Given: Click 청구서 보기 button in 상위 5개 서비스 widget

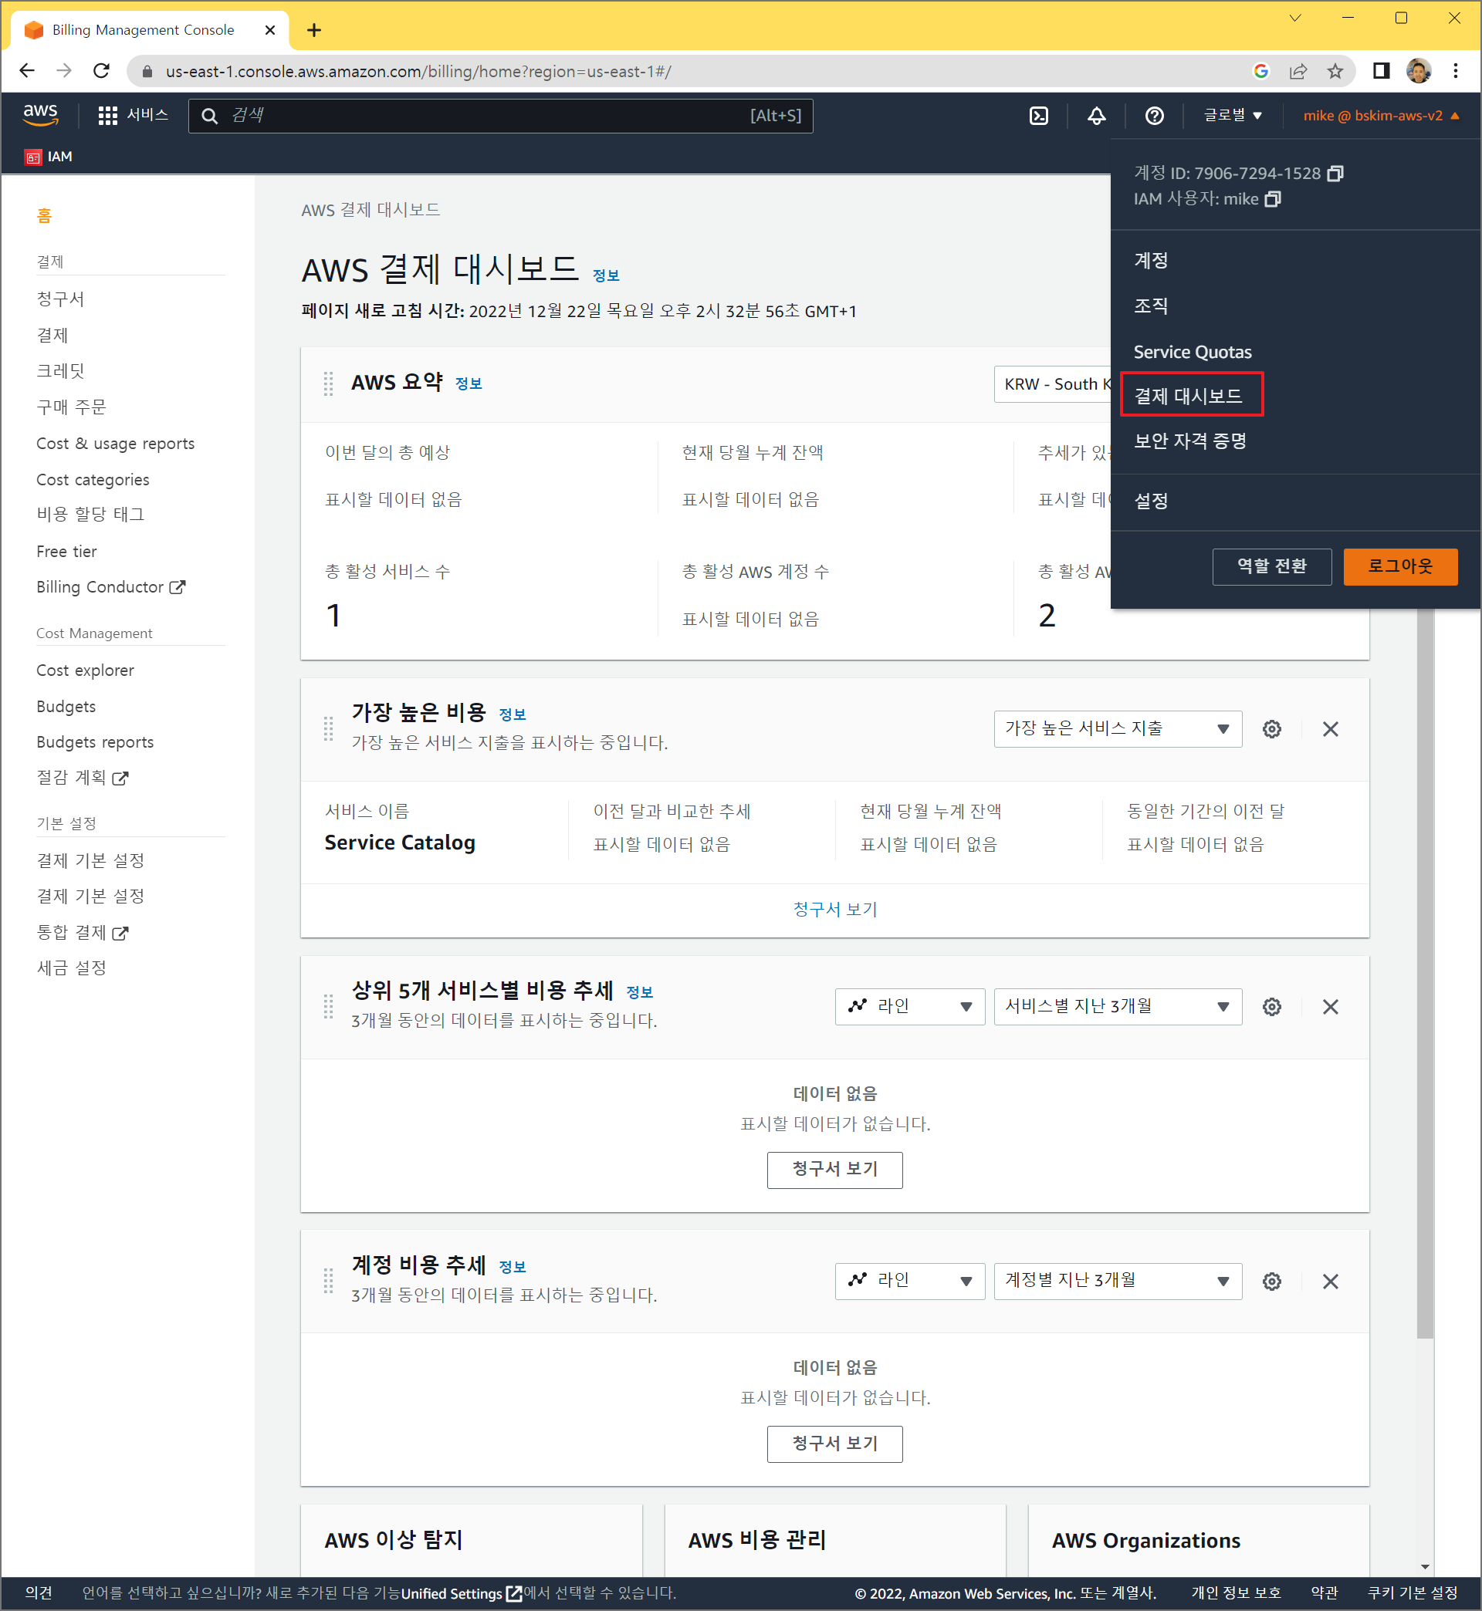Looking at the screenshot, I should 834,1170.
